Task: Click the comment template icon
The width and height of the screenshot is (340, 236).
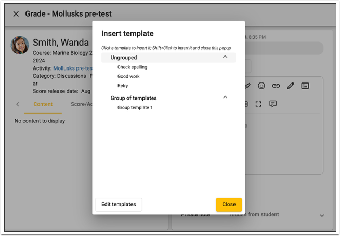Action: click(x=273, y=104)
